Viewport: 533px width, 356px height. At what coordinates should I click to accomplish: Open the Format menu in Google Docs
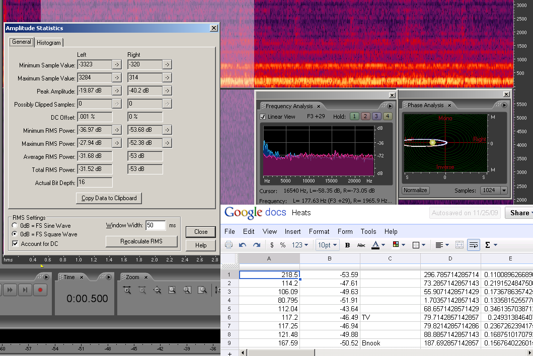click(x=319, y=231)
